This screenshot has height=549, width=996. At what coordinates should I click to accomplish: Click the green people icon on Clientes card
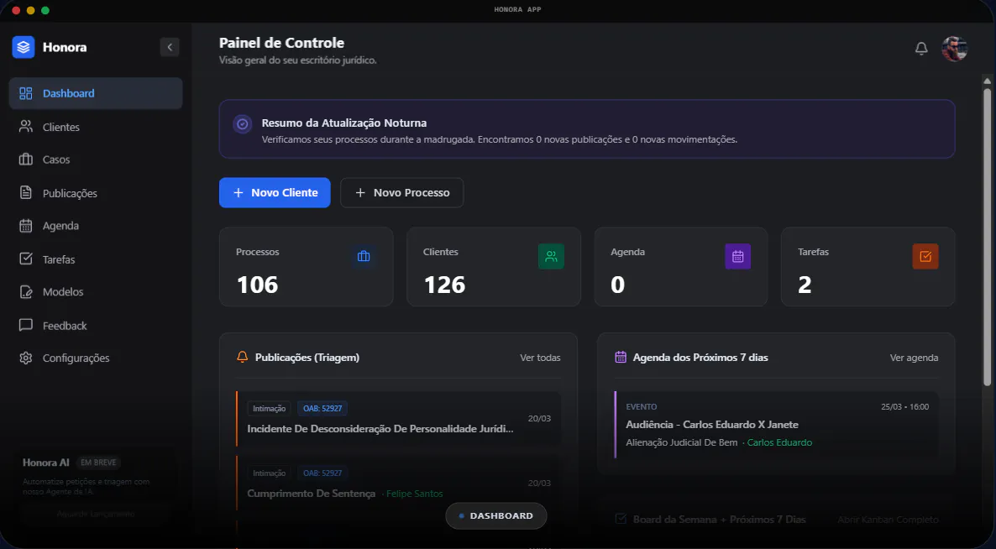pyautogui.click(x=551, y=256)
